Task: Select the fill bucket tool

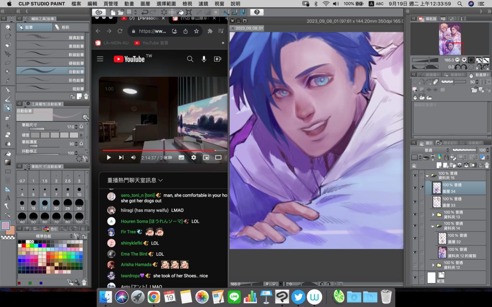Action: point(8,153)
